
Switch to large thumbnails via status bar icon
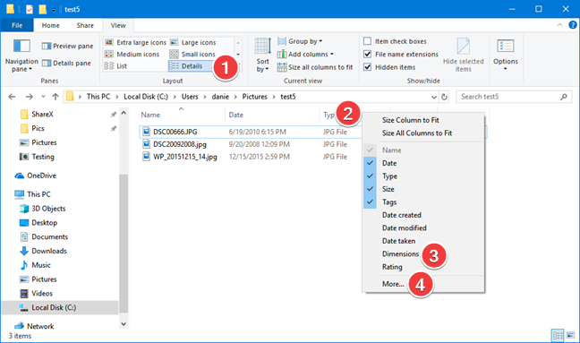coord(571,335)
